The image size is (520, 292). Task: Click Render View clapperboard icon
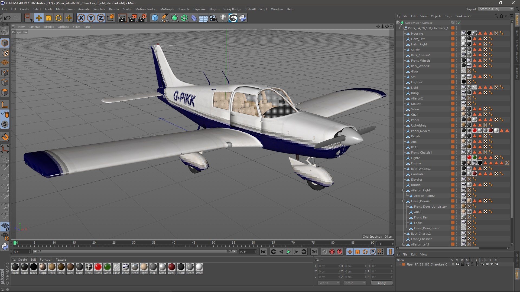coord(122,18)
